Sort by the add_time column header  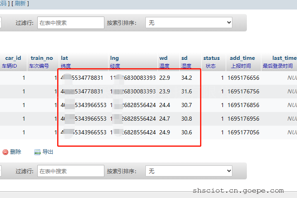[242, 58]
